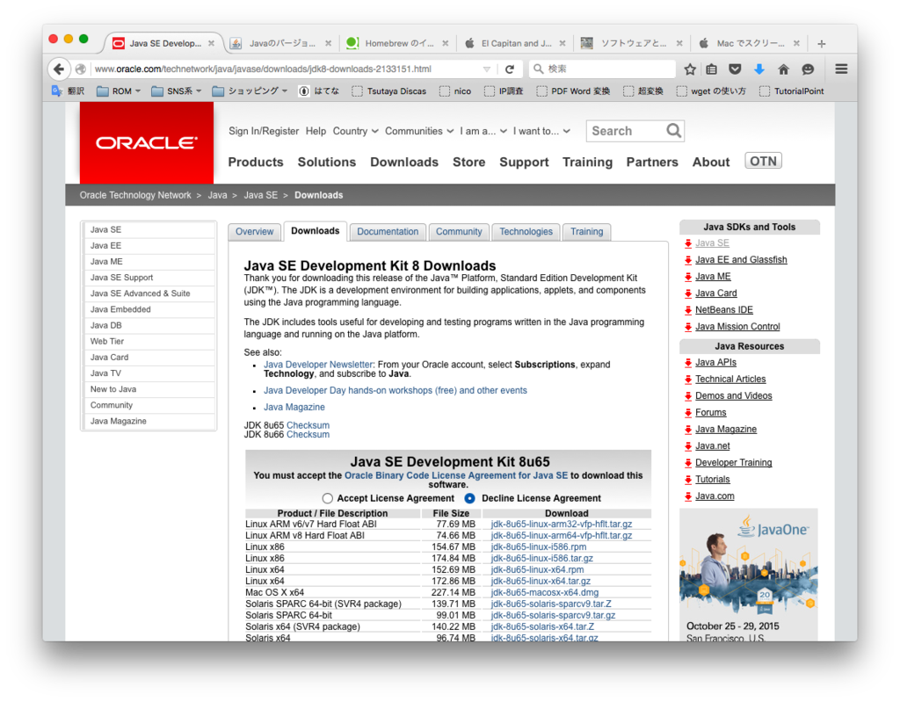Open the ショッピング bookmarks folder dropdown
Viewport: 900px width, 702px height.
click(250, 90)
